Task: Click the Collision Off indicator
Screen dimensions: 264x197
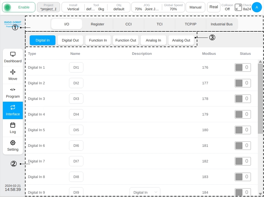Action: point(227,7)
